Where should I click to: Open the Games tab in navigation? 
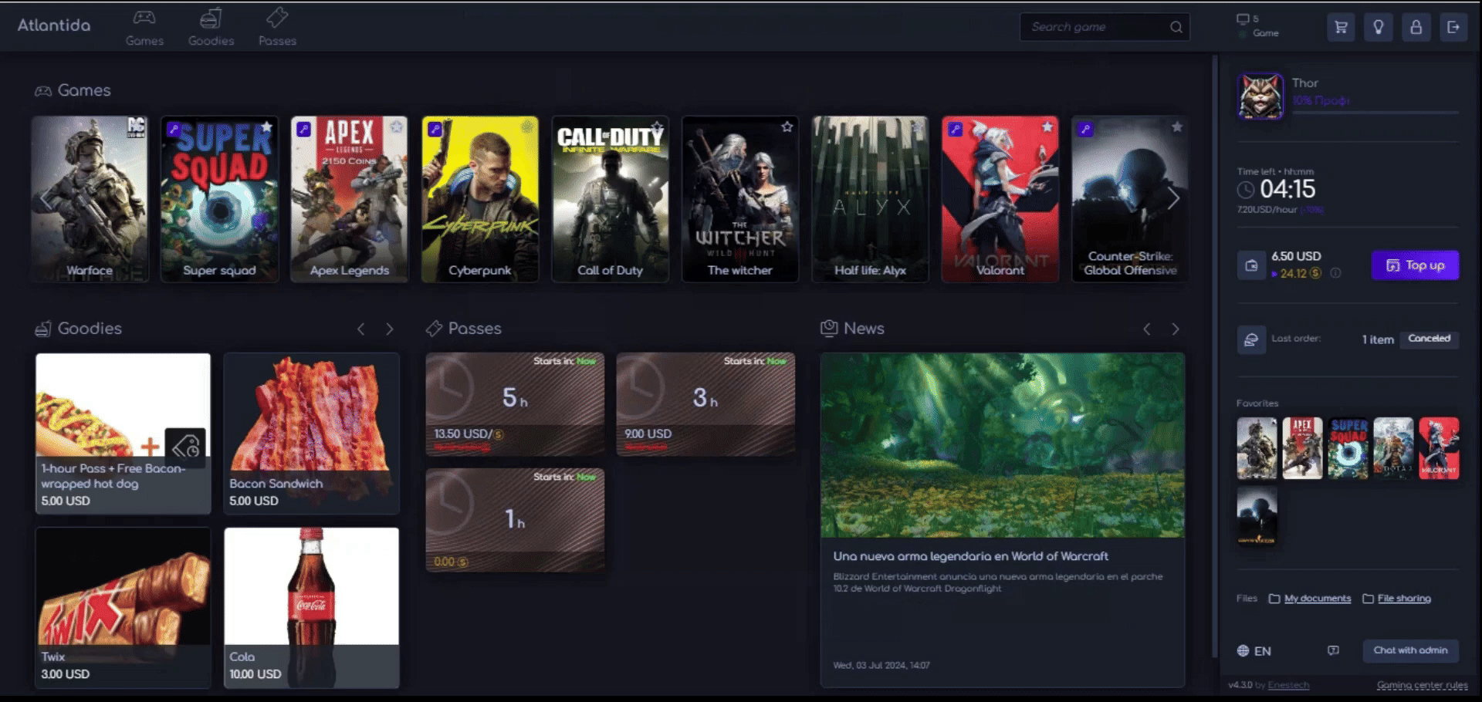tap(144, 28)
